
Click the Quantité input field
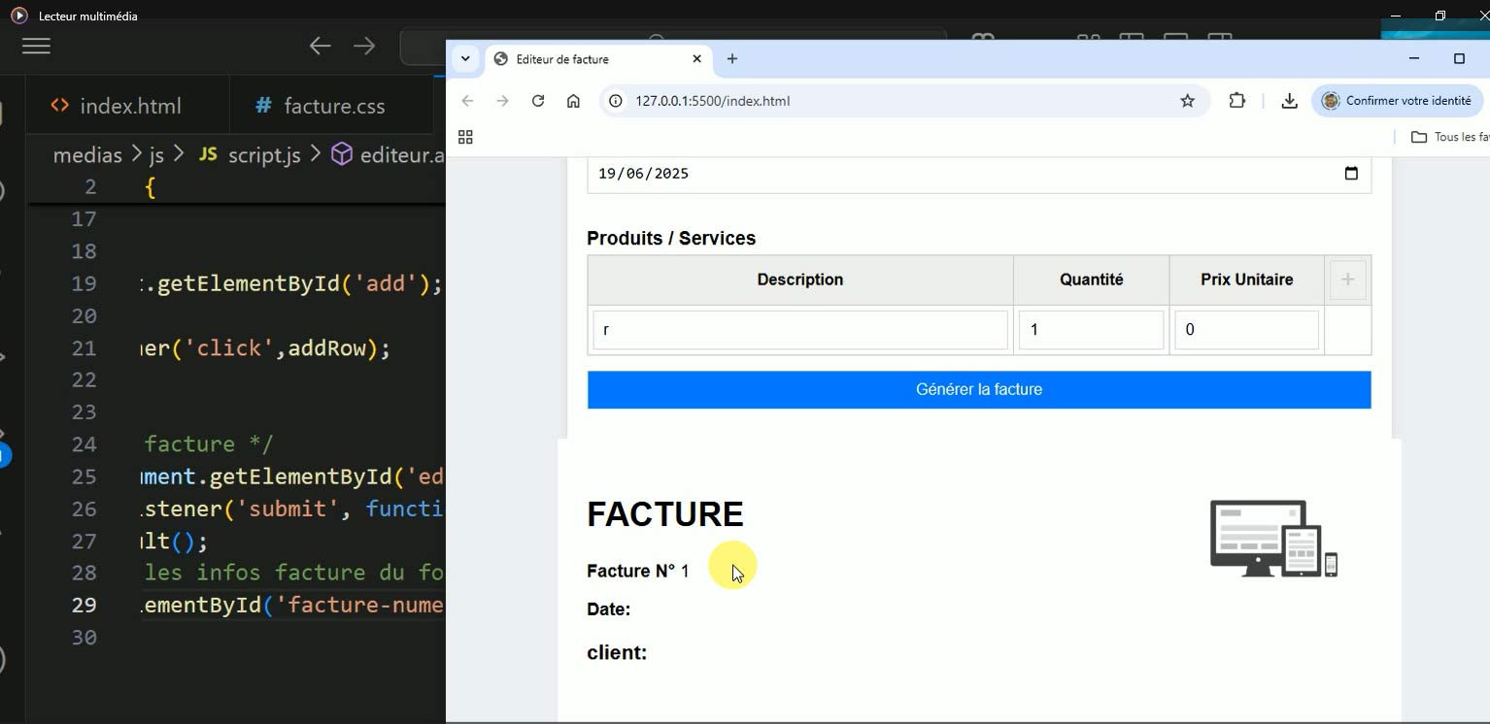(x=1090, y=330)
